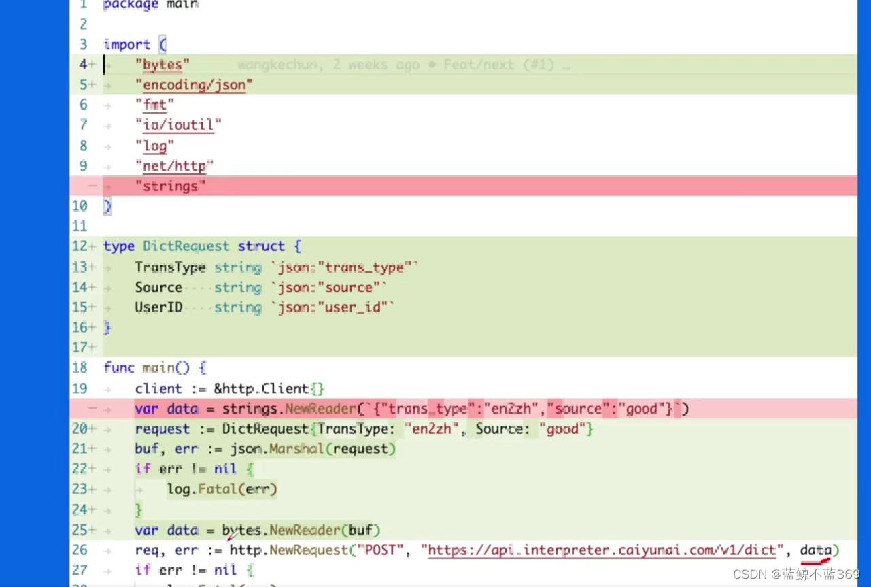
Task: Click line number 10 in gutter
Action: point(80,206)
